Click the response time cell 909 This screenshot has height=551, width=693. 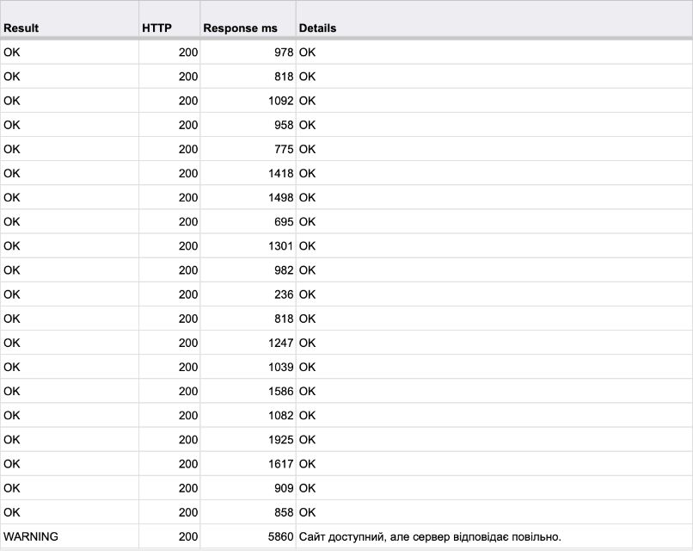[x=248, y=487]
